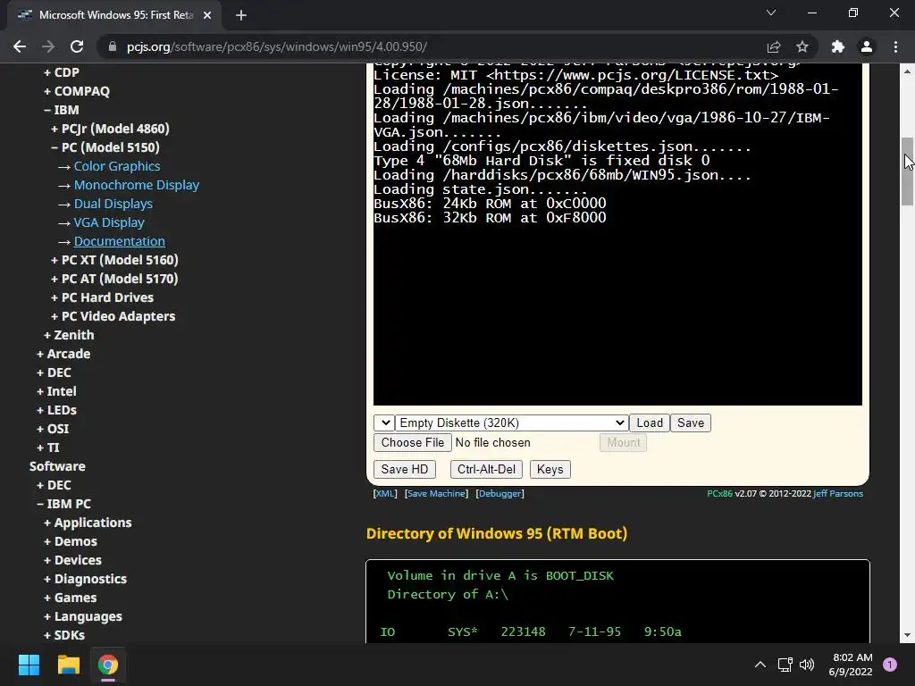
Task: Open the volume speaker tray icon
Action: [807, 665]
